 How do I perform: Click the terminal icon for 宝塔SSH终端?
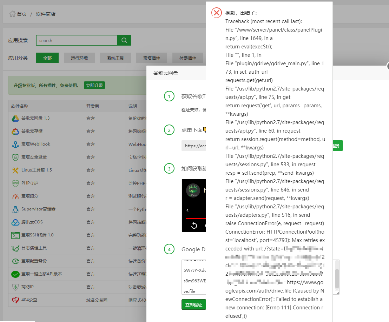click(x=15, y=235)
